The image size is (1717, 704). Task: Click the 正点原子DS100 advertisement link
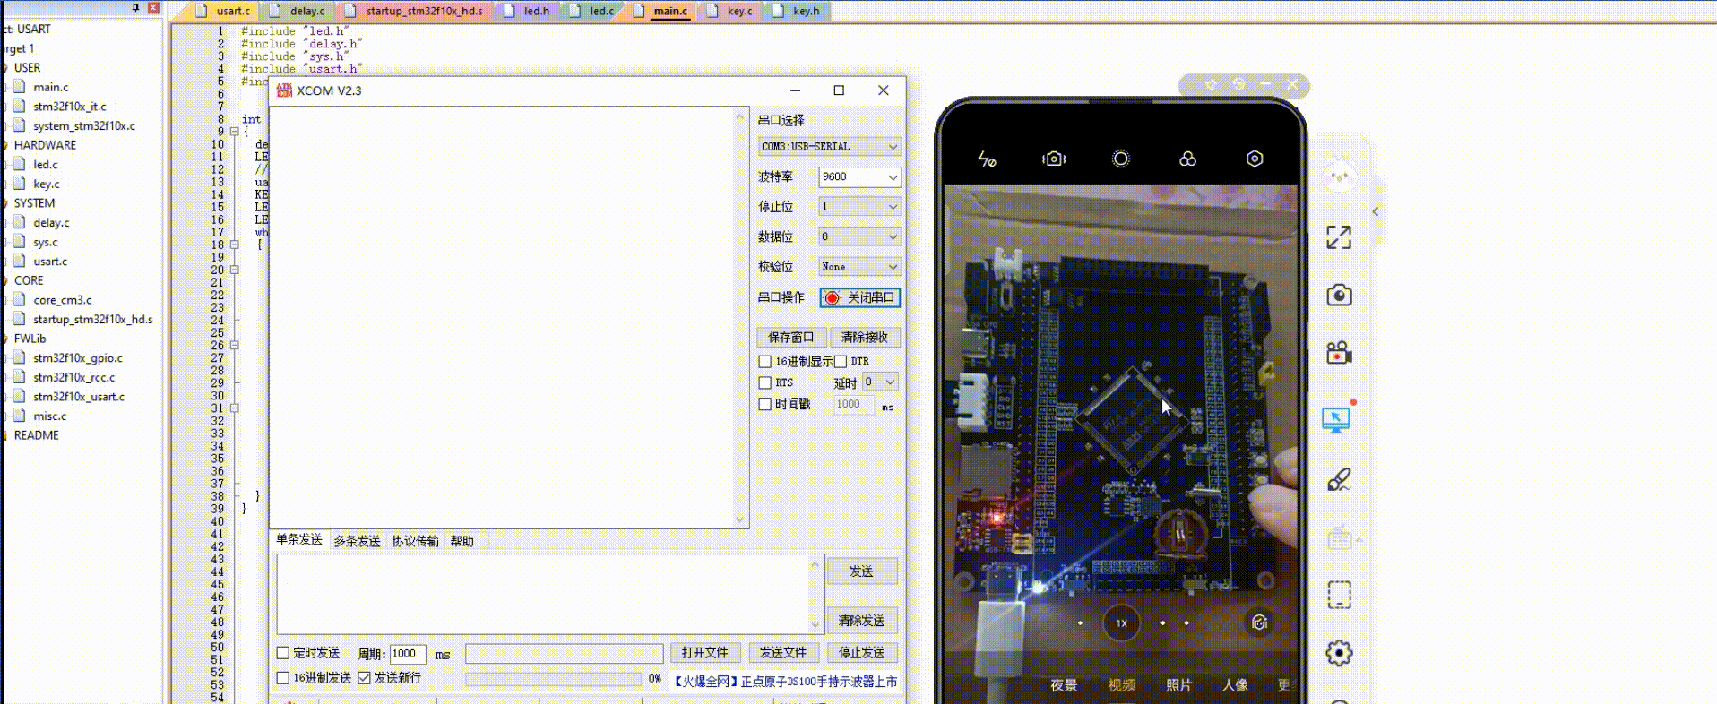784,682
